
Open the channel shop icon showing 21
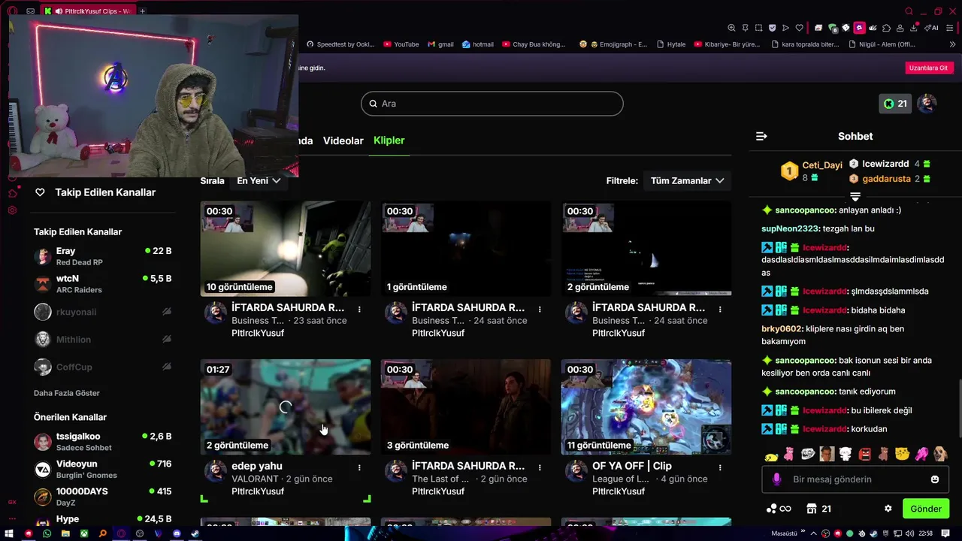click(818, 509)
